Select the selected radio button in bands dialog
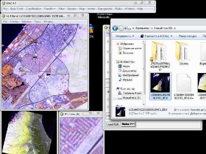Image resolution: width=206 pixels, height=154 pixels. coord(108,92)
